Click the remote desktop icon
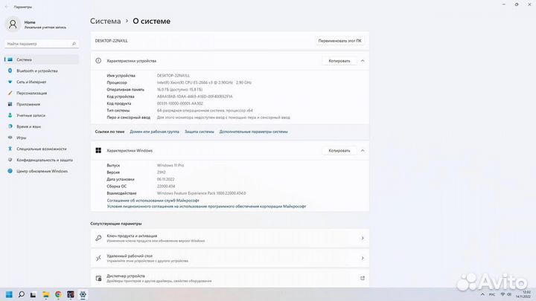Viewport: 536px width, 301px height. coord(98,258)
